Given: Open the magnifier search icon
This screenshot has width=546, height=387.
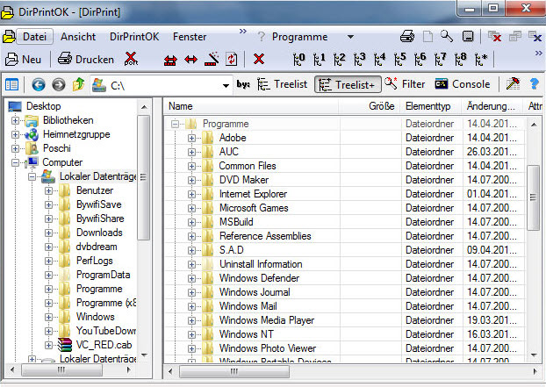Looking at the screenshot, I should [x=447, y=36].
